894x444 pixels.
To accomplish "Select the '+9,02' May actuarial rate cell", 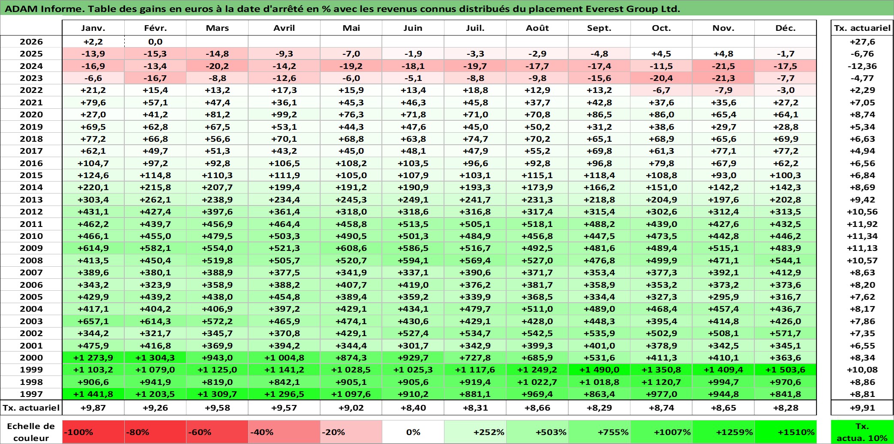I will (351, 408).
